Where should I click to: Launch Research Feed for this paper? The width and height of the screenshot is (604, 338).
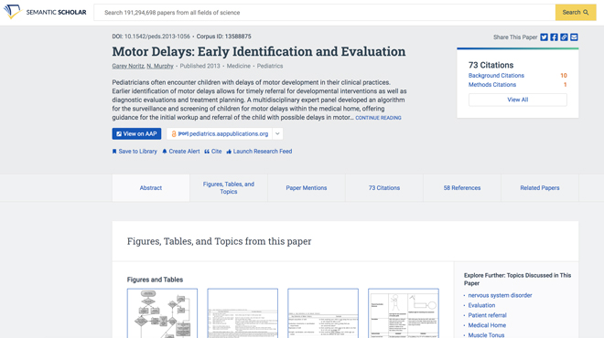(259, 152)
